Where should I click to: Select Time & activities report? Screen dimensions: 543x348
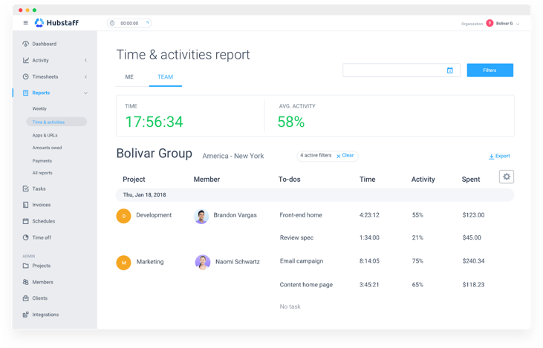pyautogui.click(x=56, y=122)
